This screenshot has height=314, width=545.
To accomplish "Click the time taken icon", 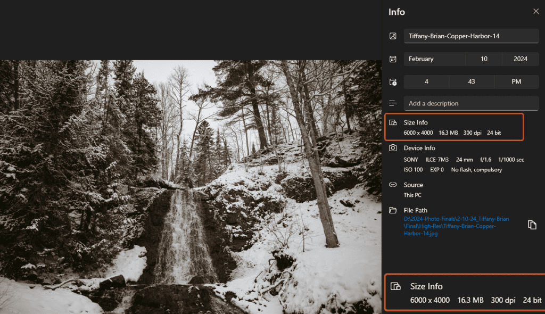I will (x=393, y=82).
